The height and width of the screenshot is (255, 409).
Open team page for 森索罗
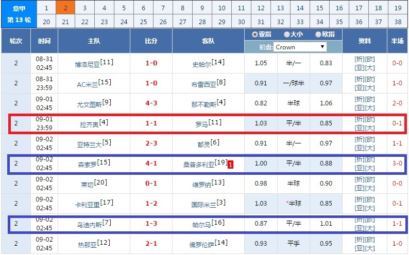[x=88, y=165]
